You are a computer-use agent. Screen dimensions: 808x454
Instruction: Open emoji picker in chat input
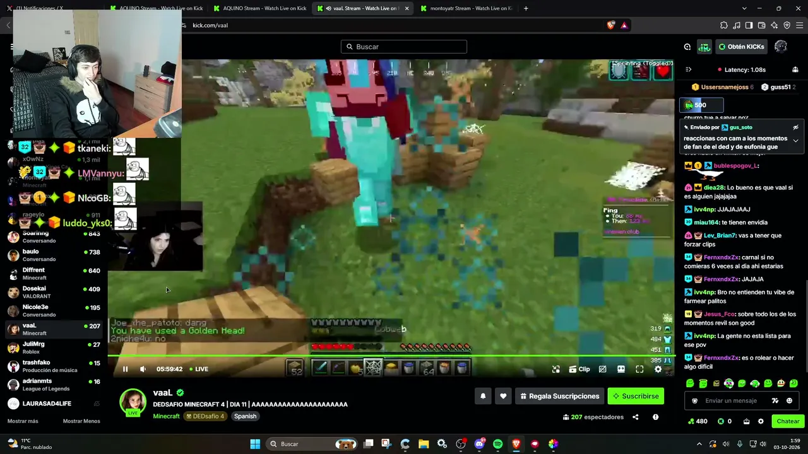point(789,400)
